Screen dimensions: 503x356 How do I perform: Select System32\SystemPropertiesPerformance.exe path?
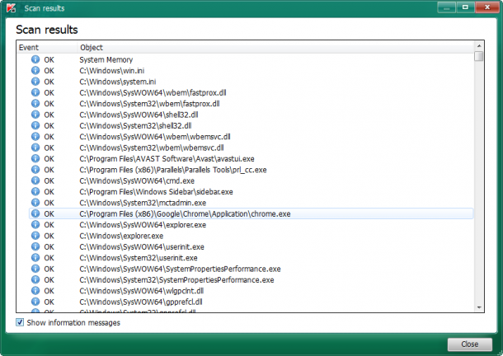[x=176, y=280]
